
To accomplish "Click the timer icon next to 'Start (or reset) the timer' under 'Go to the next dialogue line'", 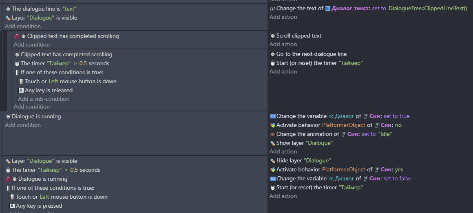I will (272, 63).
